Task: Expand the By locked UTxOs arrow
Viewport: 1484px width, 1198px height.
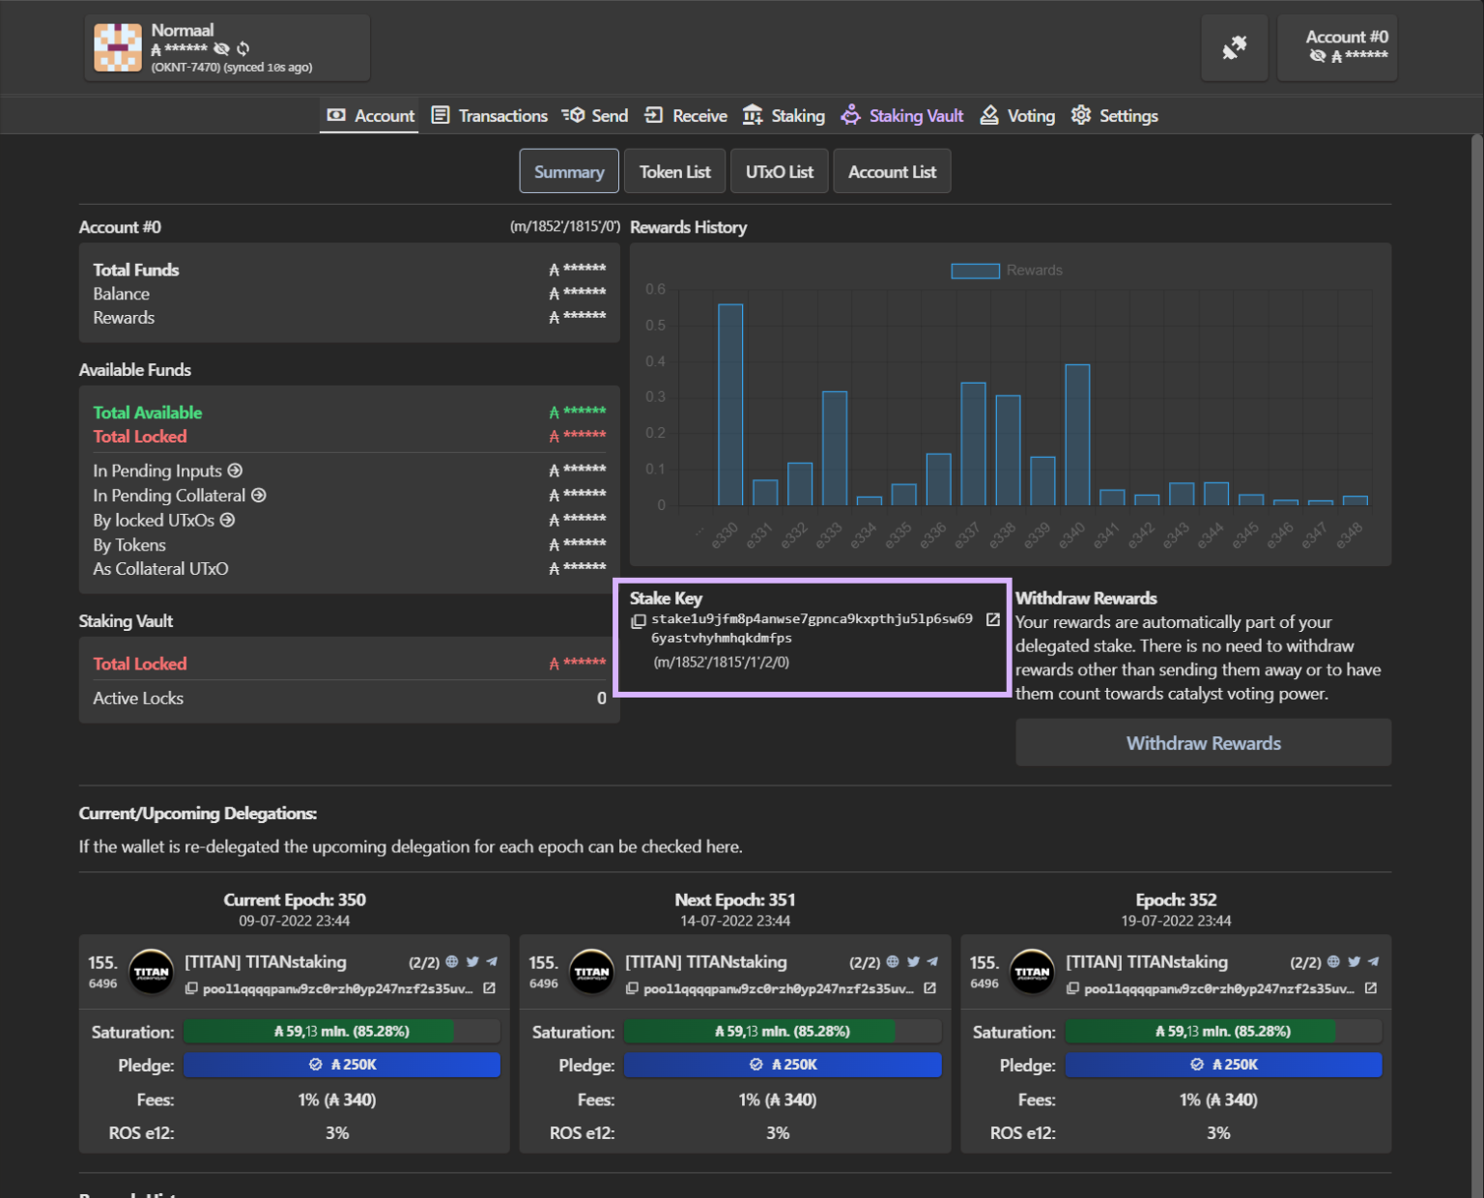Action: pos(228,520)
